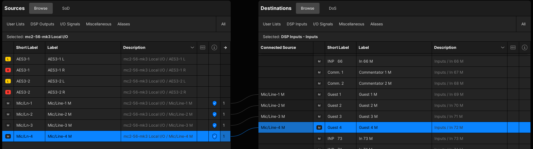Switch to the DoS tab in Destinations
Image resolution: width=533 pixels, height=149 pixels.
pos(333,8)
